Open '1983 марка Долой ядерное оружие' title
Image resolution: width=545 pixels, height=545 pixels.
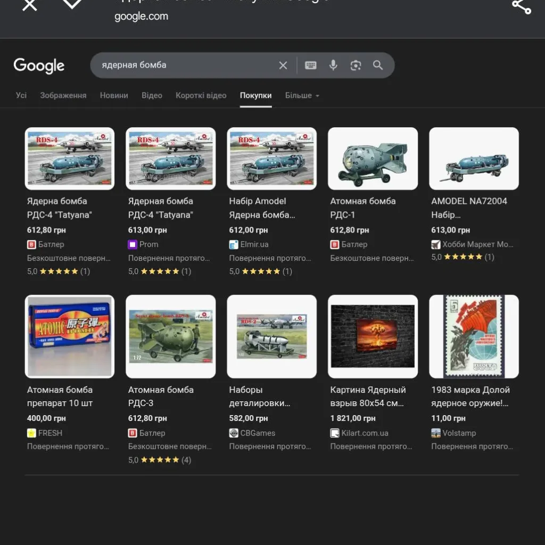click(470, 396)
